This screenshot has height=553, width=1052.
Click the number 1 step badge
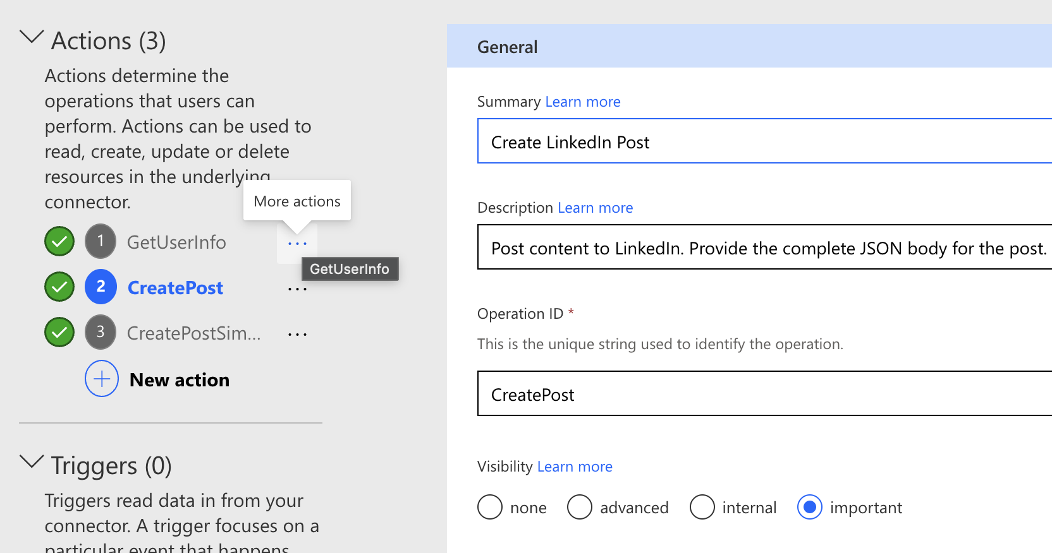pos(101,241)
